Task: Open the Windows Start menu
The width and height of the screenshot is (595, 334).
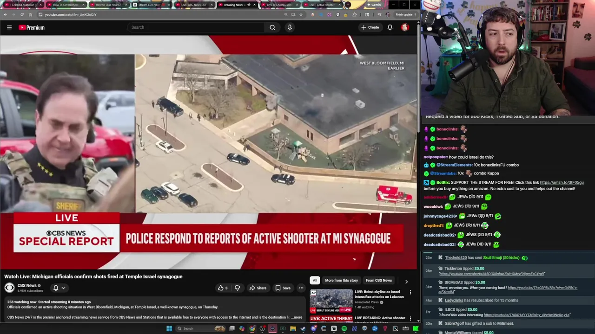Action: coord(169,328)
